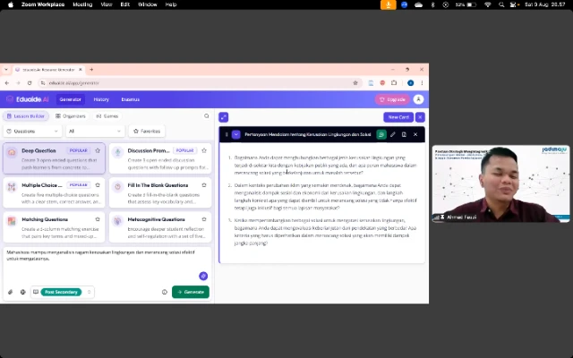Star the Metacognitive Questions card
Viewport: 573px width, 358px height.
(x=204, y=219)
